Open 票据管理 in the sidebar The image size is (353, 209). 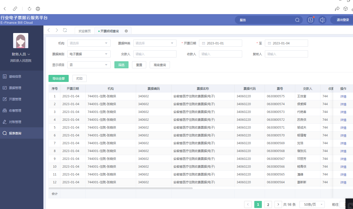pyautogui.click(x=15, y=88)
